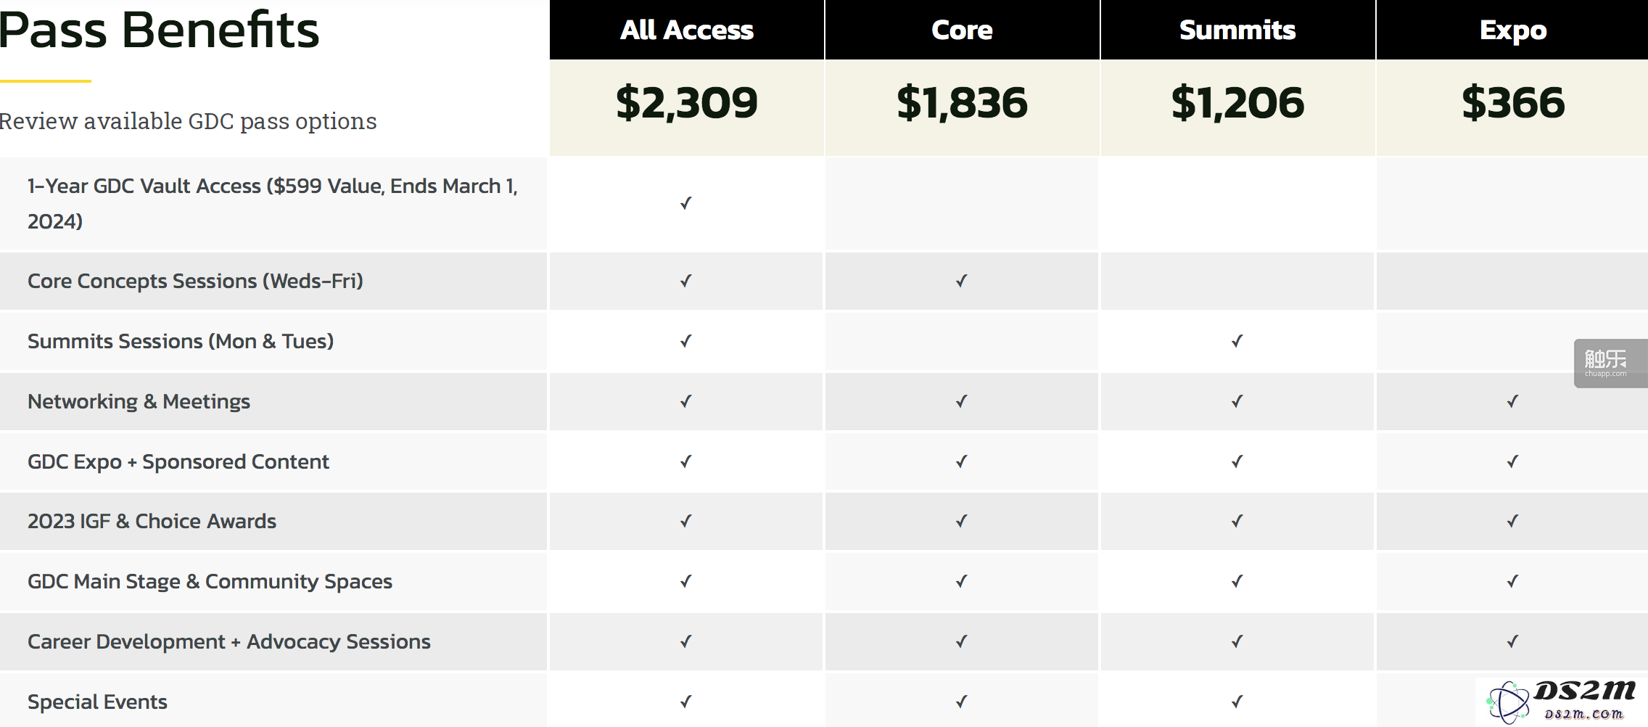Click the Summits checkmark for Summits Sessions

click(1237, 341)
